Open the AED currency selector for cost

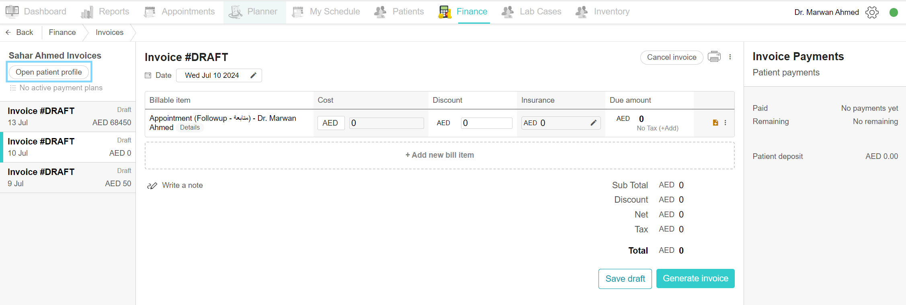(x=330, y=123)
